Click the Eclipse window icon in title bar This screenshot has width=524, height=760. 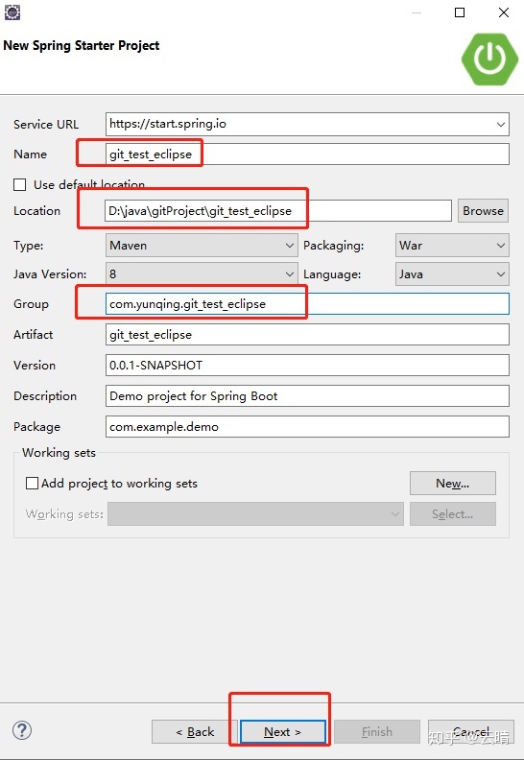point(12,12)
